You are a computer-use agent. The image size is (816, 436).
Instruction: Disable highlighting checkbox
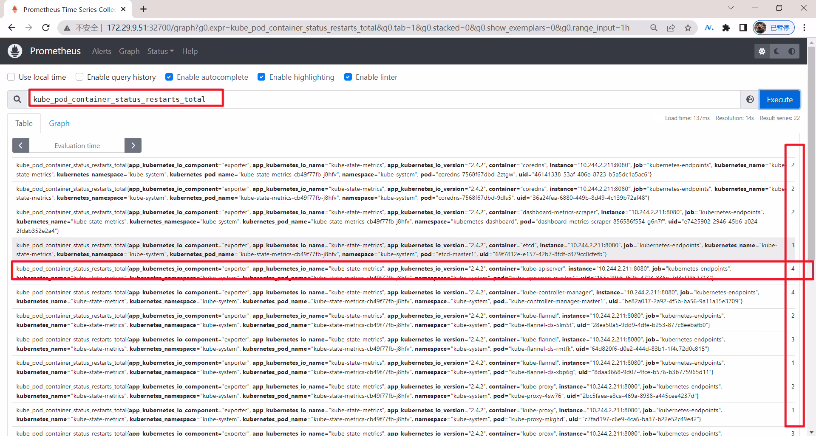(x=261, y=77)
